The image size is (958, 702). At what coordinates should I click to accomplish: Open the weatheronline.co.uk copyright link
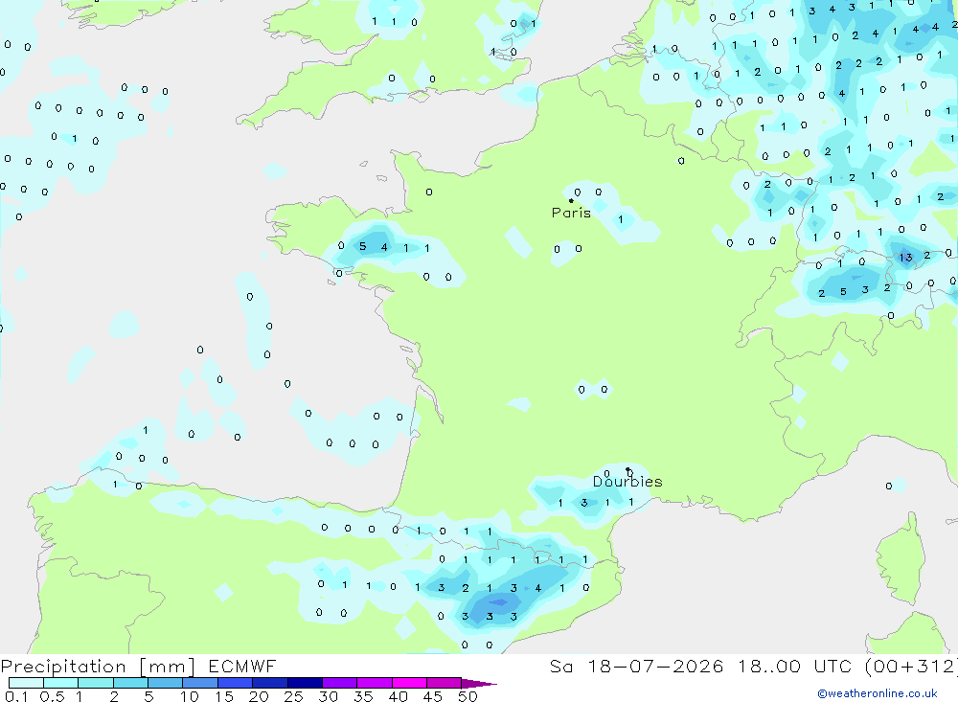click(x=878, y=693)
